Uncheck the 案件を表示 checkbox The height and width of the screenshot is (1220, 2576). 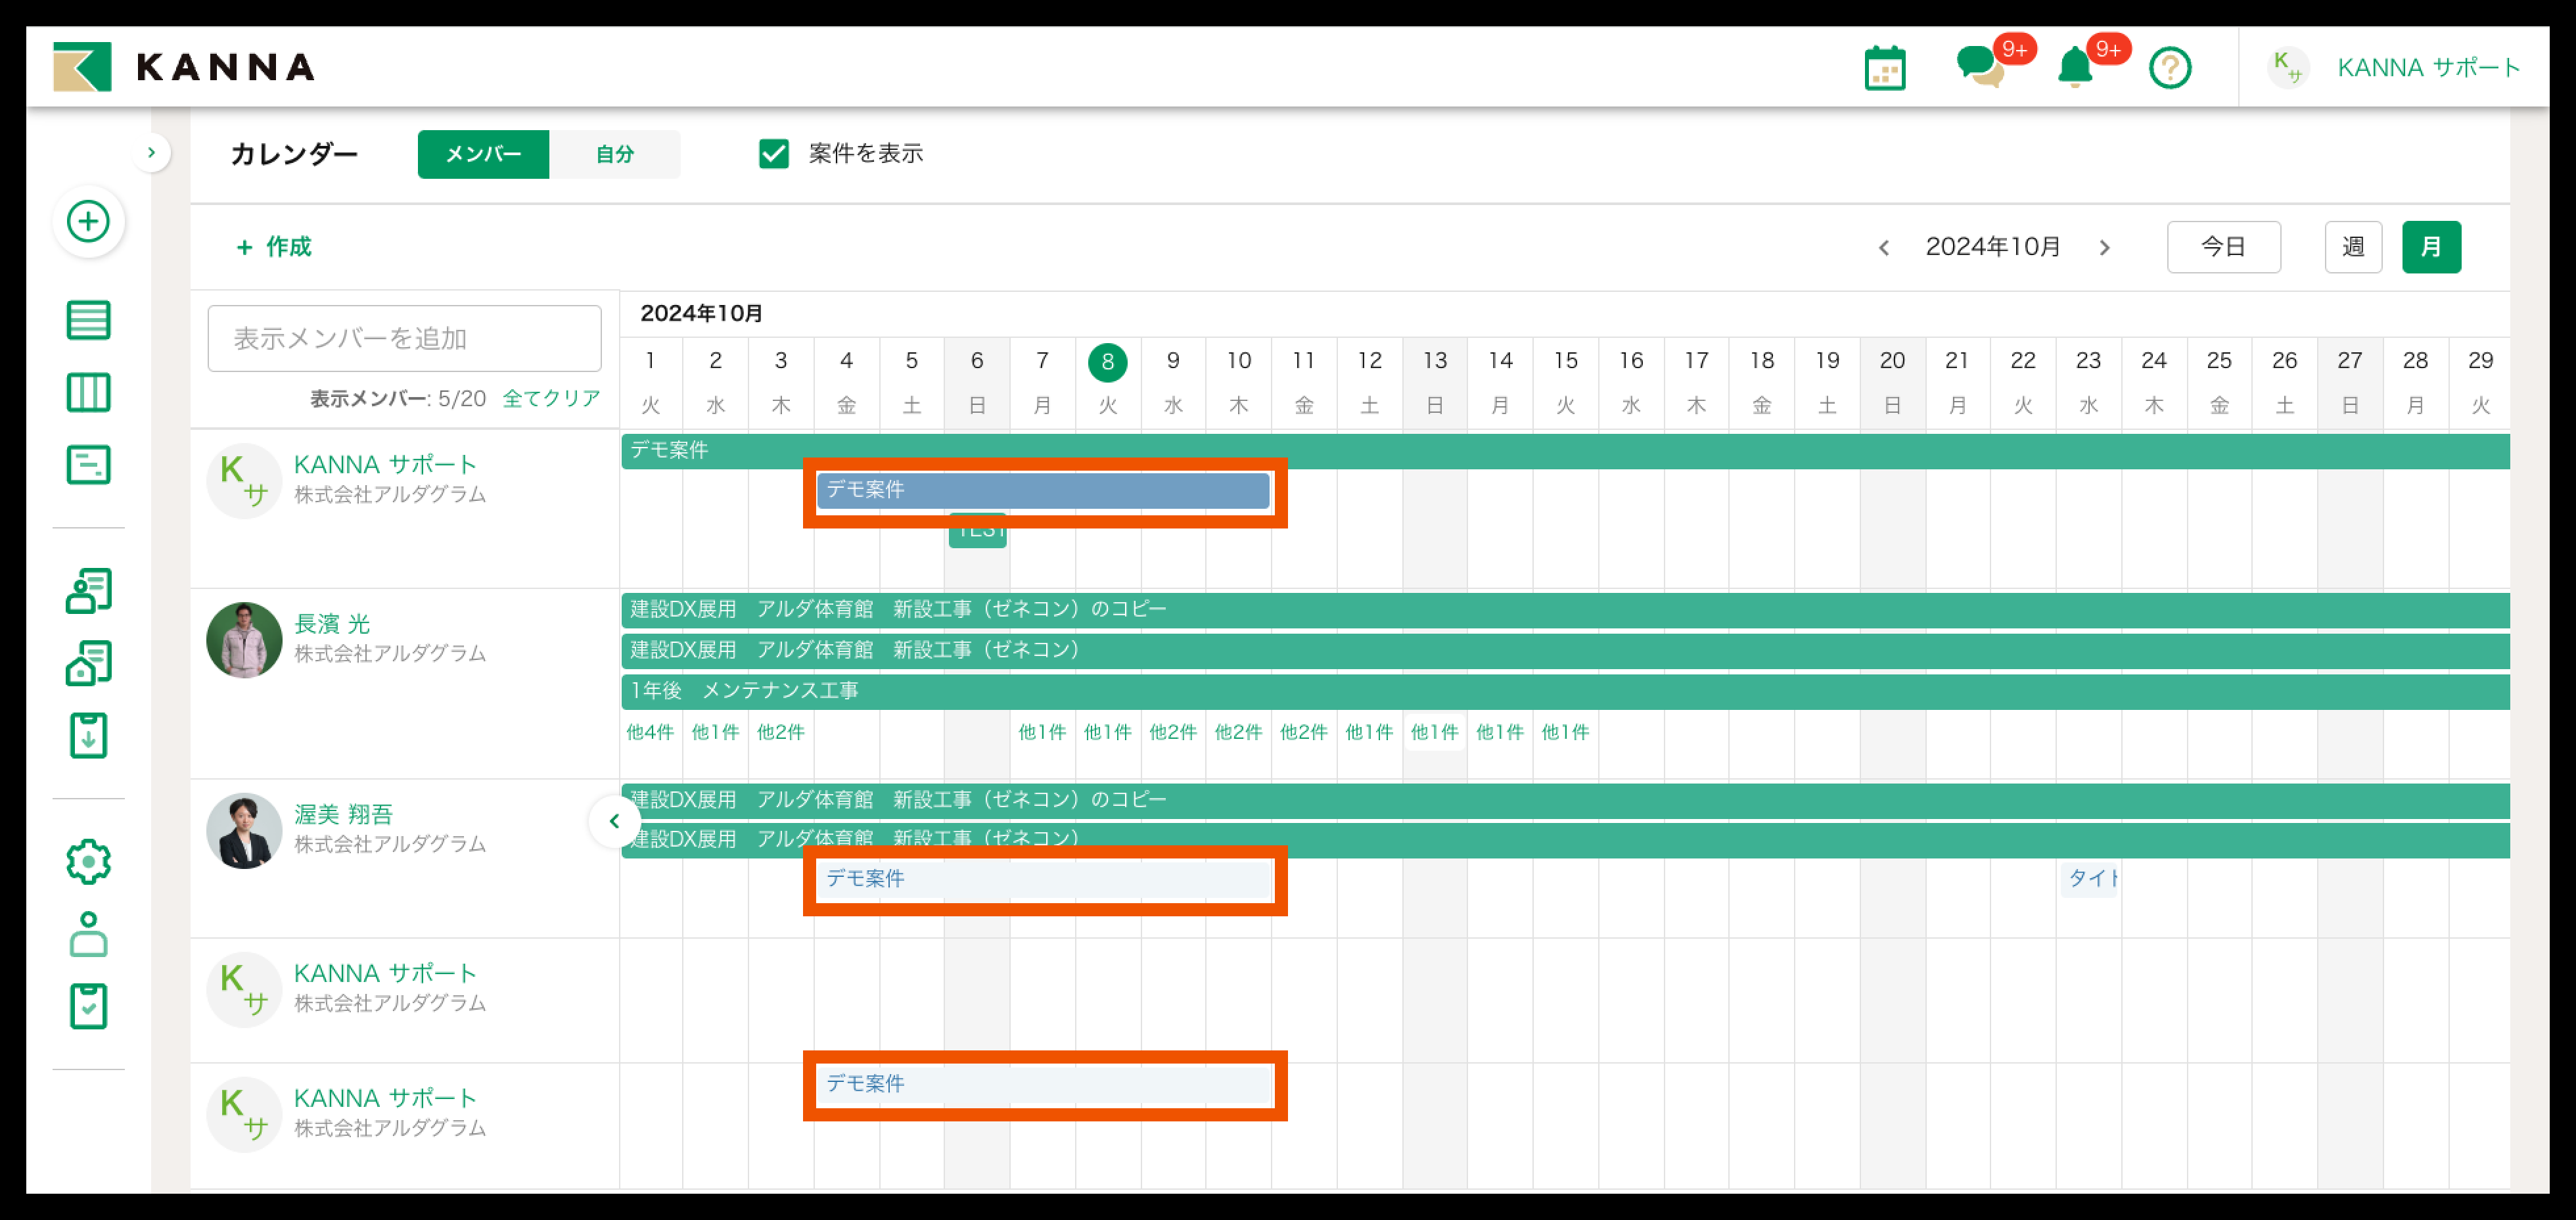click(773, 153)
